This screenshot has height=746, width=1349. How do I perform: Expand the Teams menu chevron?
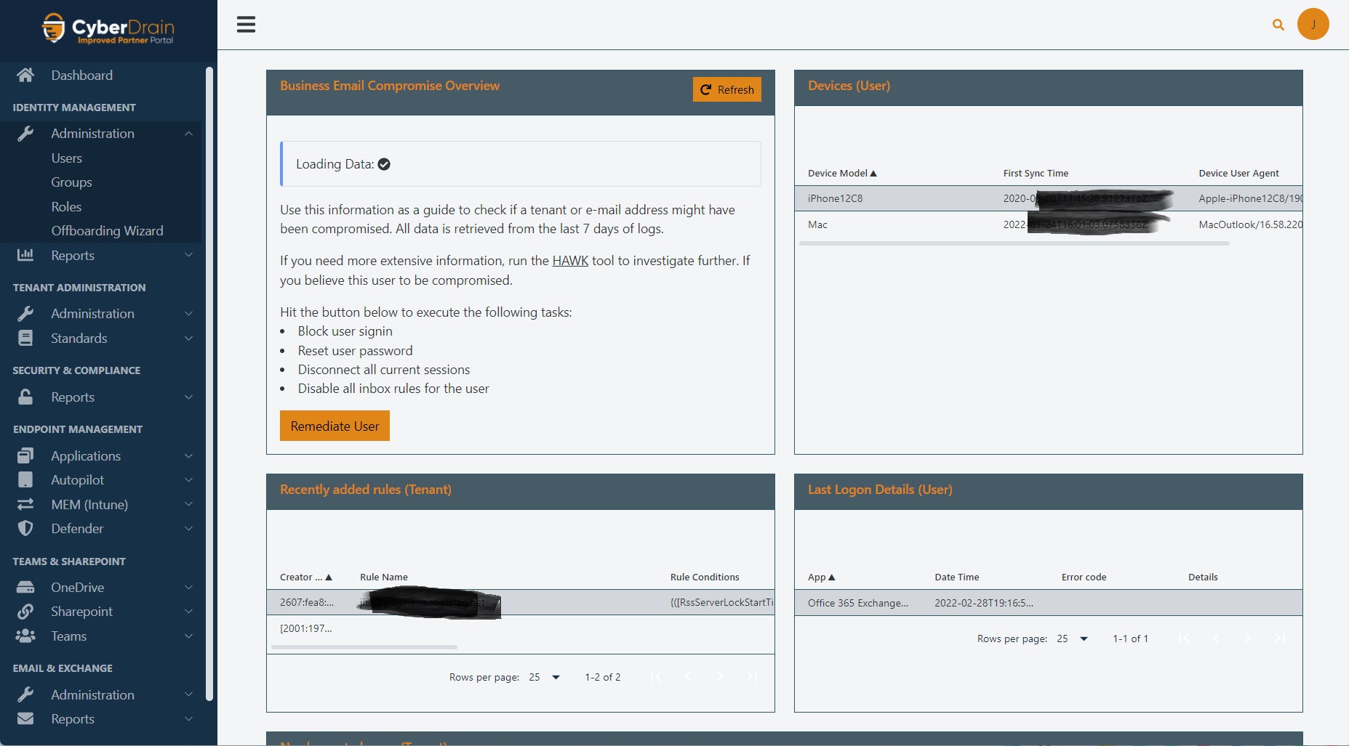coord(188,636)
